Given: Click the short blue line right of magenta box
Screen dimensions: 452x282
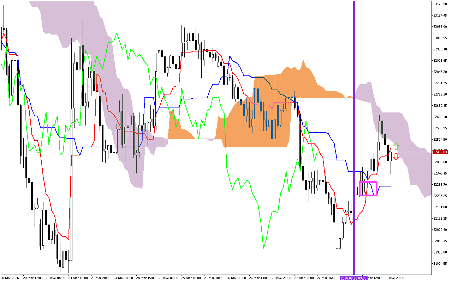Looking at the screenshot, I should click(x=385, y=186).
